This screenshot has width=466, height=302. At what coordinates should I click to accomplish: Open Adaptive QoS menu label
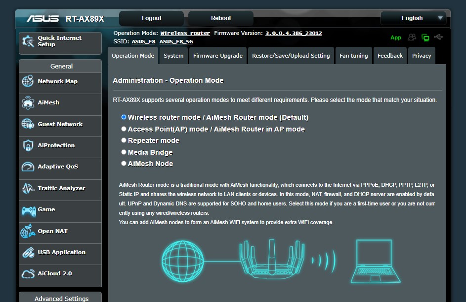(x=58, y=167)
